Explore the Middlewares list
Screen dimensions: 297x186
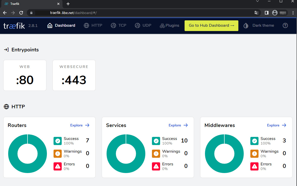pyautogui.click(x=277, y=125)
